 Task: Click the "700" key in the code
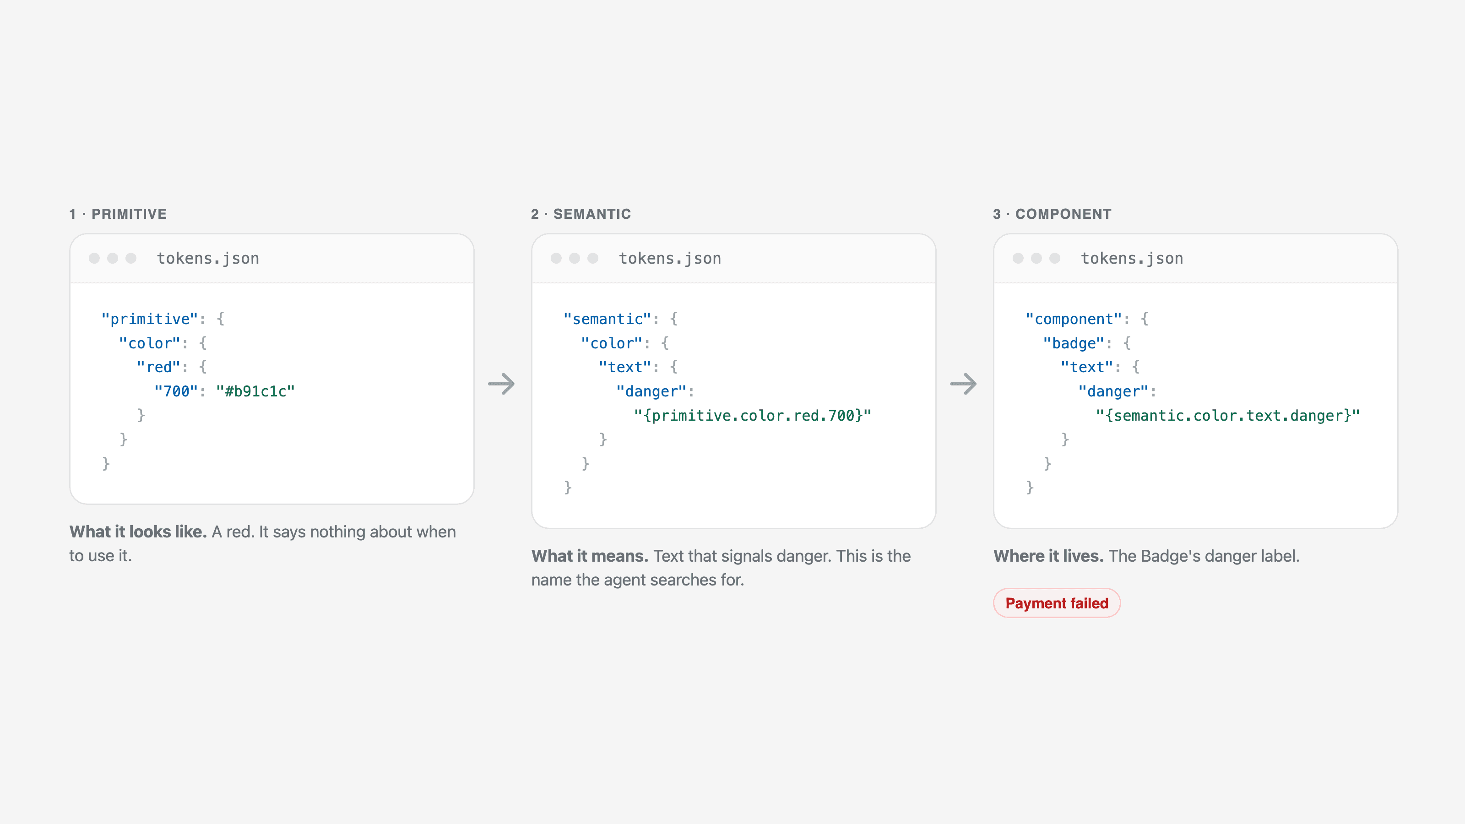176,391
